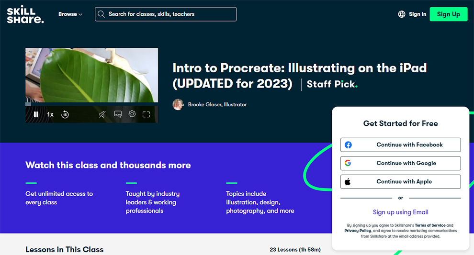Enter fullscreen video mode

147,114
